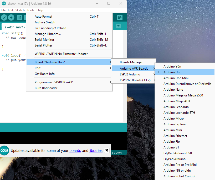The width and height of the screenshot is (215, 180).
Task: Select Arduino Fio board
Action: click(x=185, y=142)
